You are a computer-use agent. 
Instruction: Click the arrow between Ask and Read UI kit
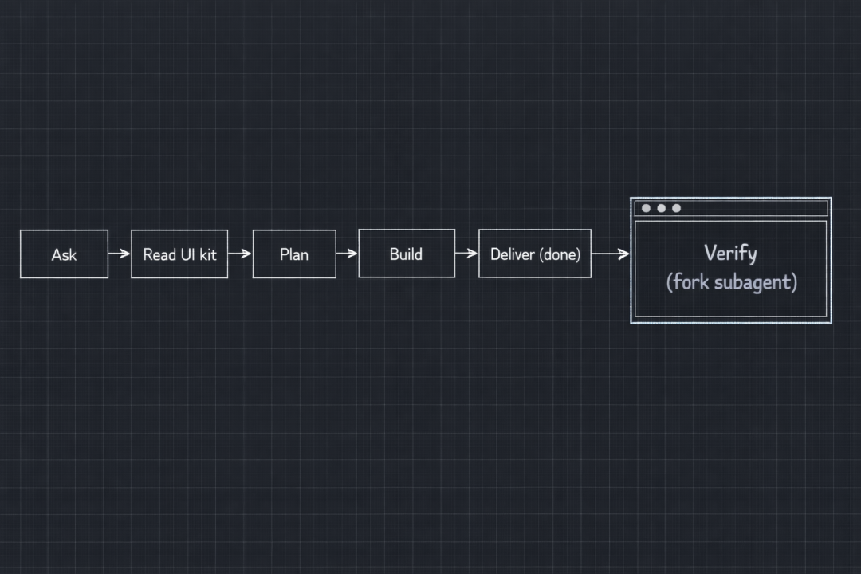pos(120,254)
